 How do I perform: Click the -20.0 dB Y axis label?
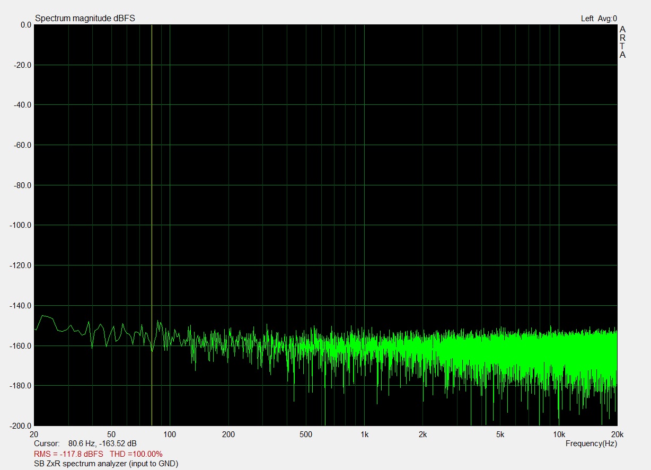tap(23, 65)
